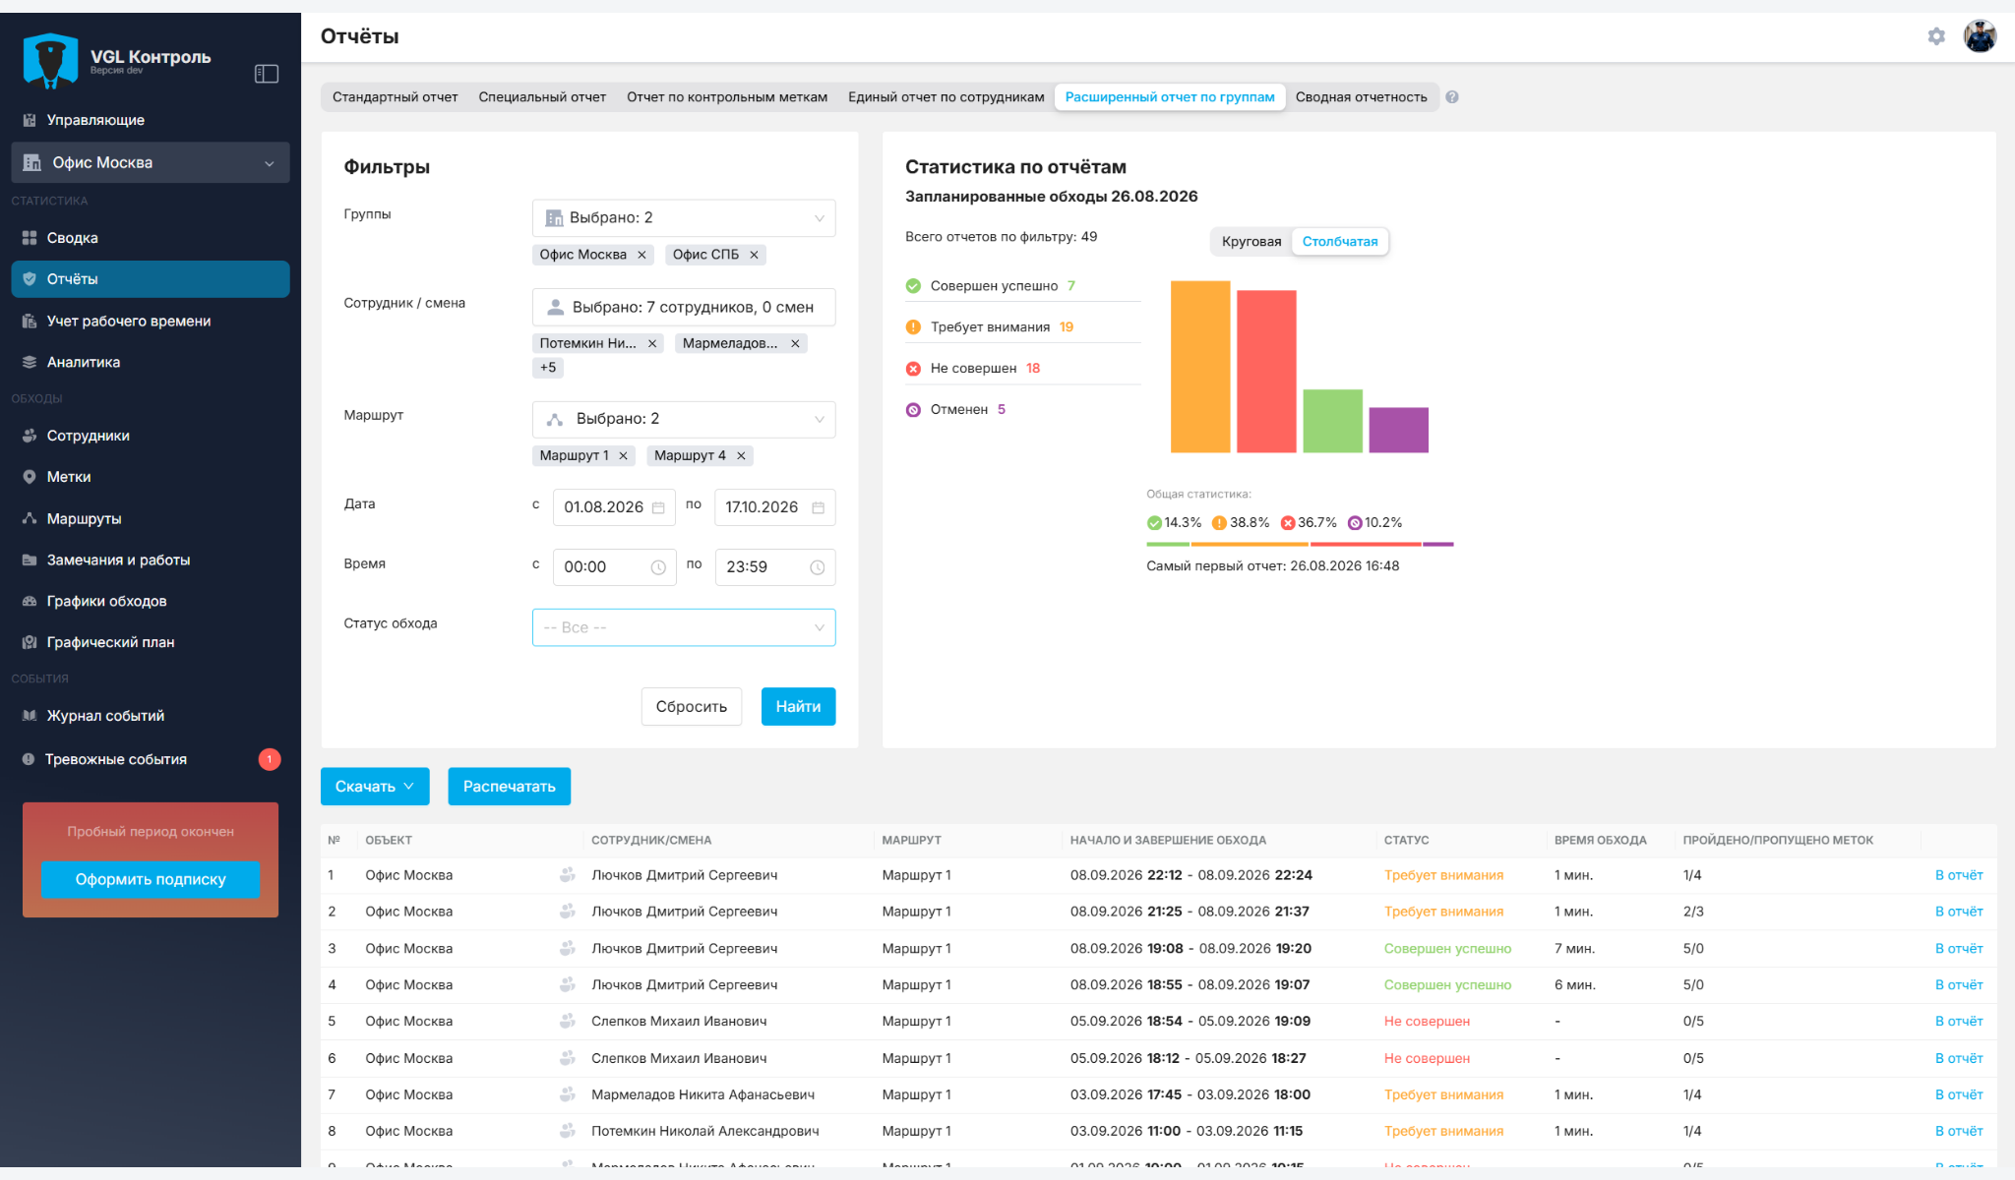Open the calendar icon for start date
This screenshot has width=2015, height=1180.
click(x=658, y=507)
